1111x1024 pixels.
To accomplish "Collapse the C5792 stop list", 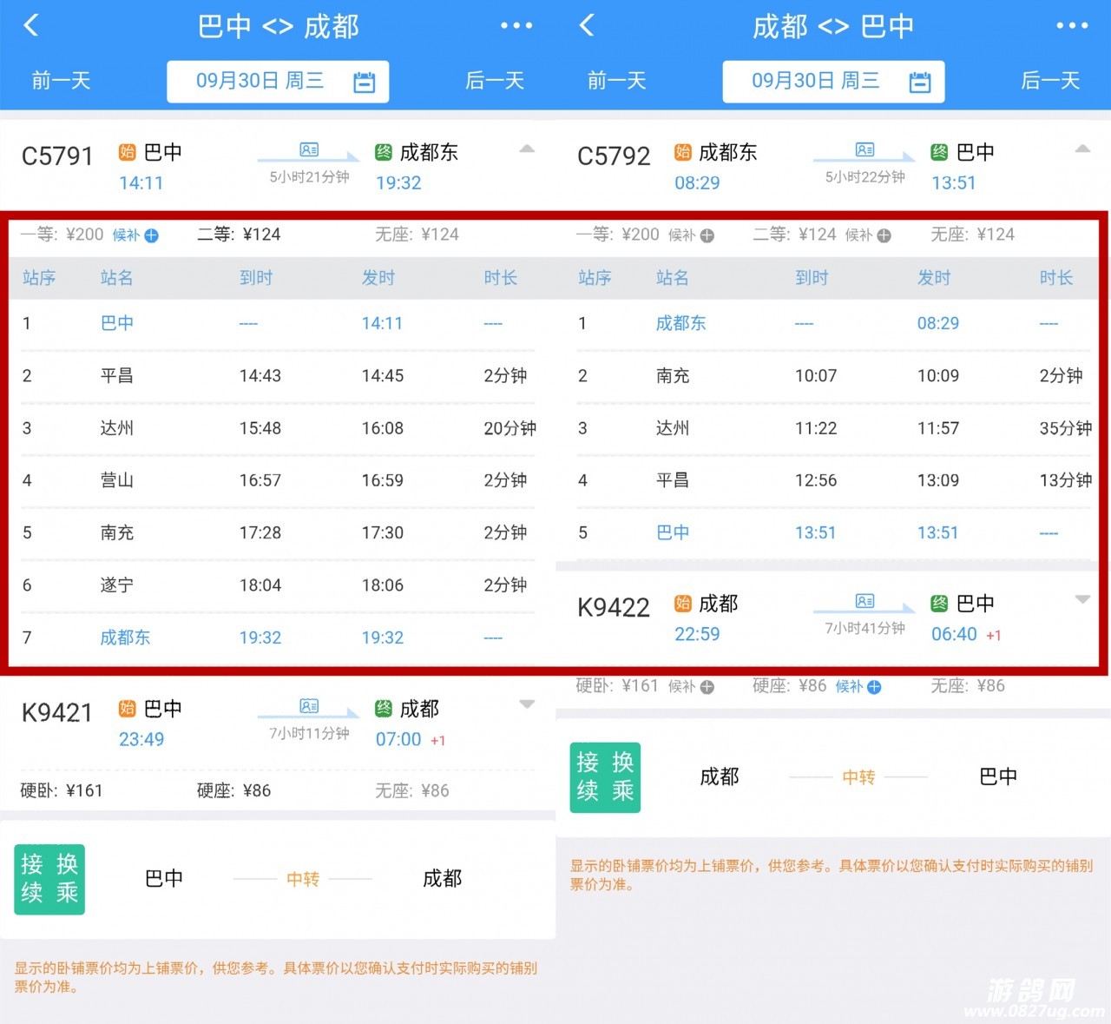I will [x=1082, y=149].
